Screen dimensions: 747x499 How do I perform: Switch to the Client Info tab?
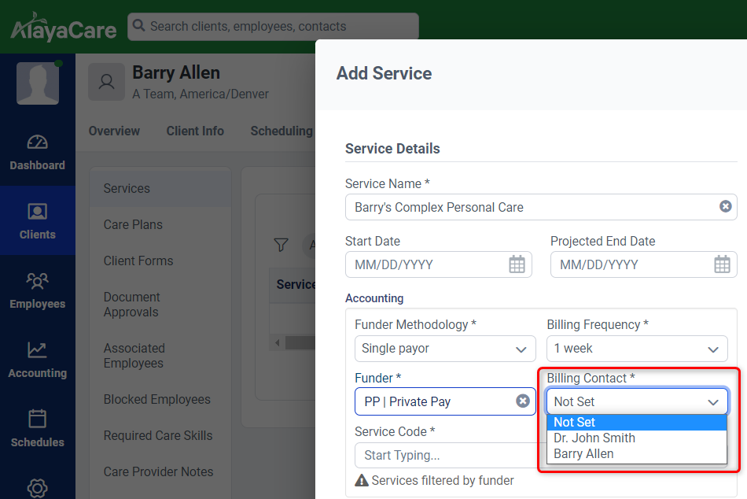(x=195, y=131)
